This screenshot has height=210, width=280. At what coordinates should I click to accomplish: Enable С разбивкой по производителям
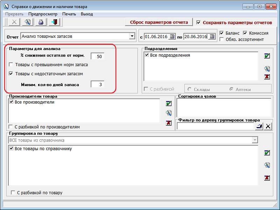[11, 127]
